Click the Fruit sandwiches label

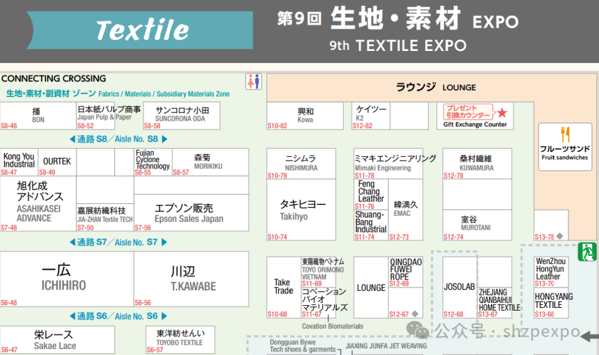(x=565, y=157)
